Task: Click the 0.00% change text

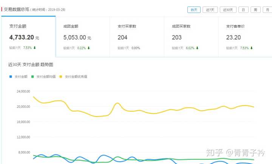Action: coord(136,48)
